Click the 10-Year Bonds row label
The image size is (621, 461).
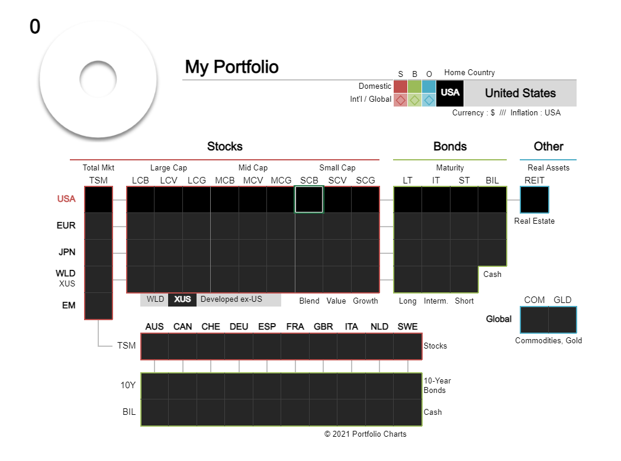pos(437,385)
